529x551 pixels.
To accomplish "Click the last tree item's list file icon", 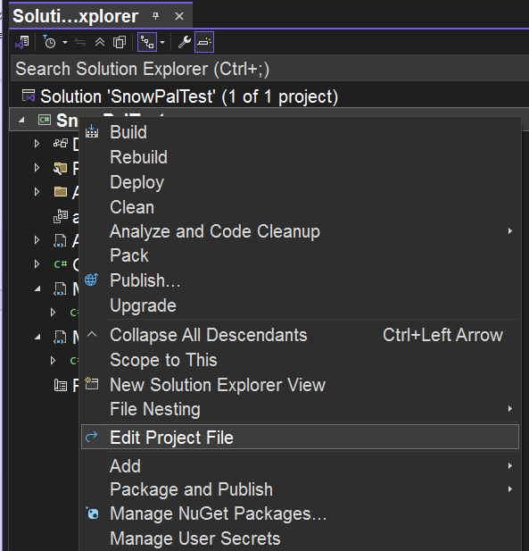I will point(61,386).
